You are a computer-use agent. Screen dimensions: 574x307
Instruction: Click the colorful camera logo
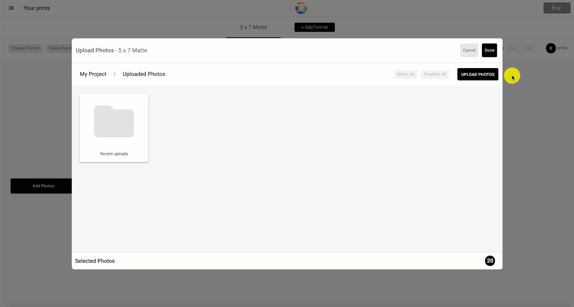[301, 8]
